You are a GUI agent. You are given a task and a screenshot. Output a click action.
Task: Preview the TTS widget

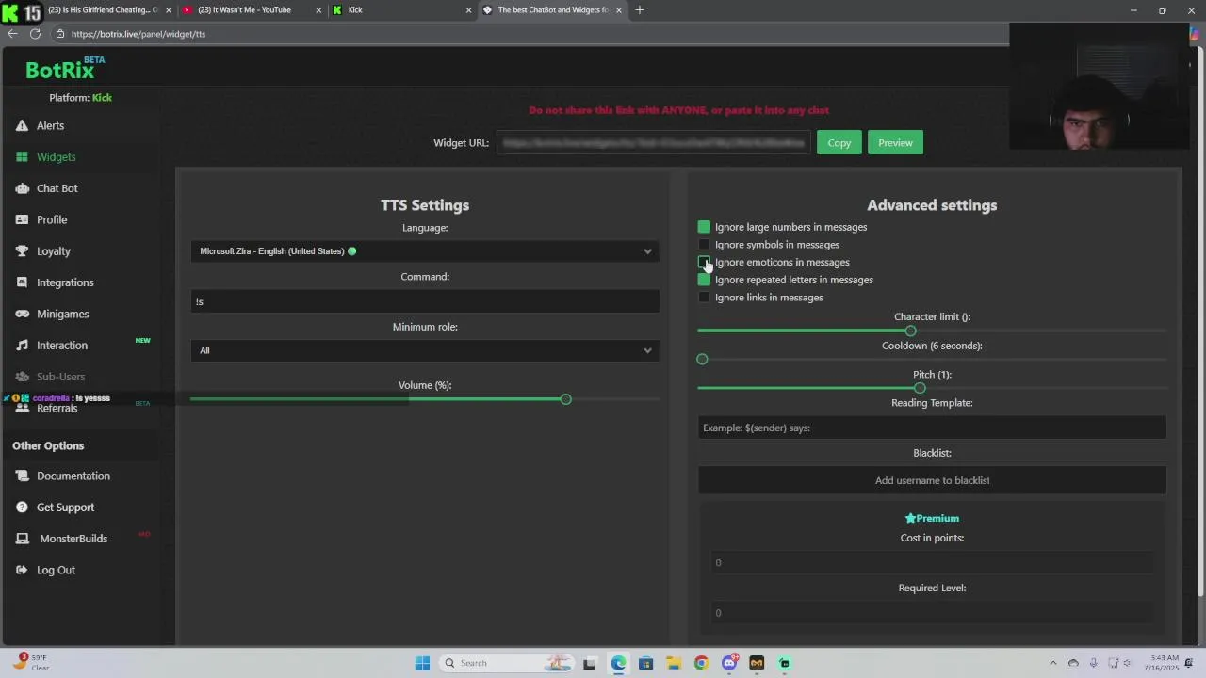click(895, 143)
